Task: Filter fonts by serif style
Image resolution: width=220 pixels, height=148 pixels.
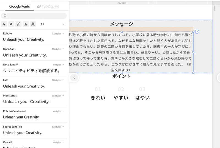Action: pos(4,24)
